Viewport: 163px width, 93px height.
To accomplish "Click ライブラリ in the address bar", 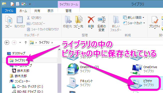I will point(44,43).
